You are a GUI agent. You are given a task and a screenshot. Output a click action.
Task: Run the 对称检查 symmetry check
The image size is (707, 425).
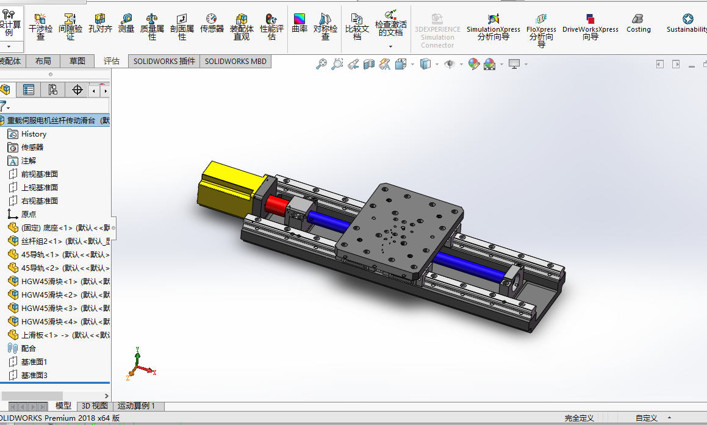point(325,27)
